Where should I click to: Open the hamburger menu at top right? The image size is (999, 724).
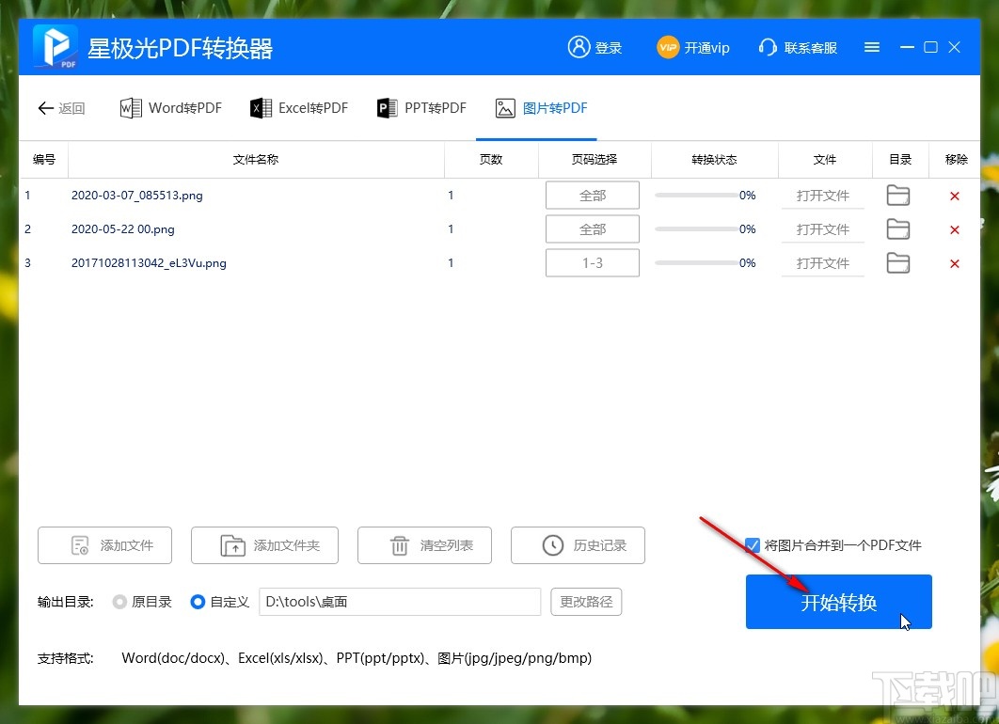tap(871, 46)
